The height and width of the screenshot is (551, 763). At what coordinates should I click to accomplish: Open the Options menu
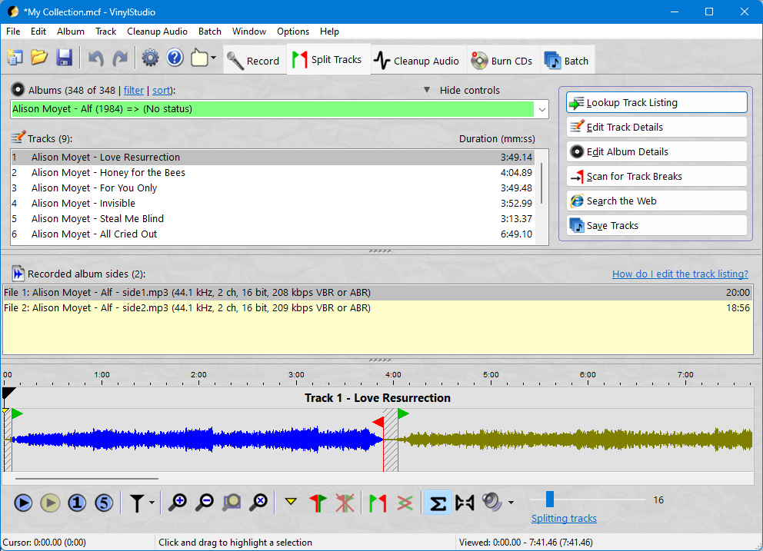coord(293,32)
